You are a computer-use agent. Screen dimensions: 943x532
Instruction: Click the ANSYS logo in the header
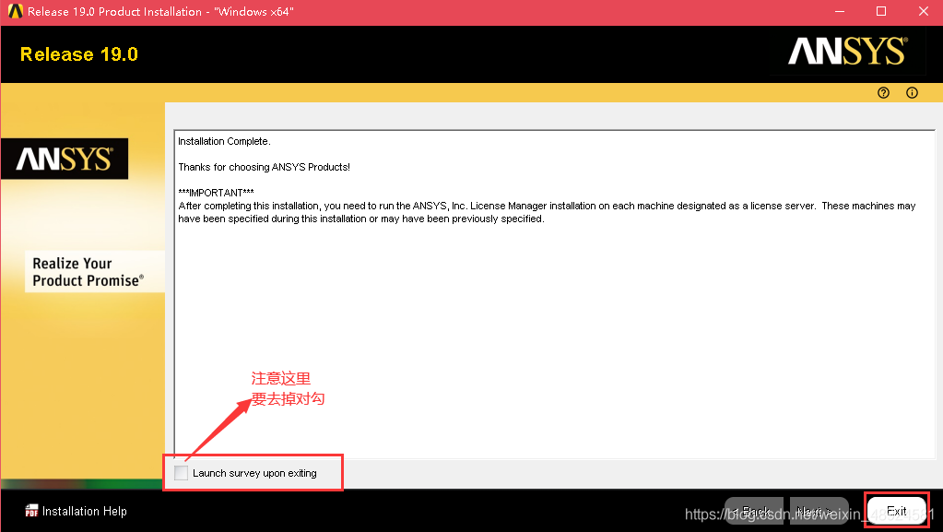[847, 52]
